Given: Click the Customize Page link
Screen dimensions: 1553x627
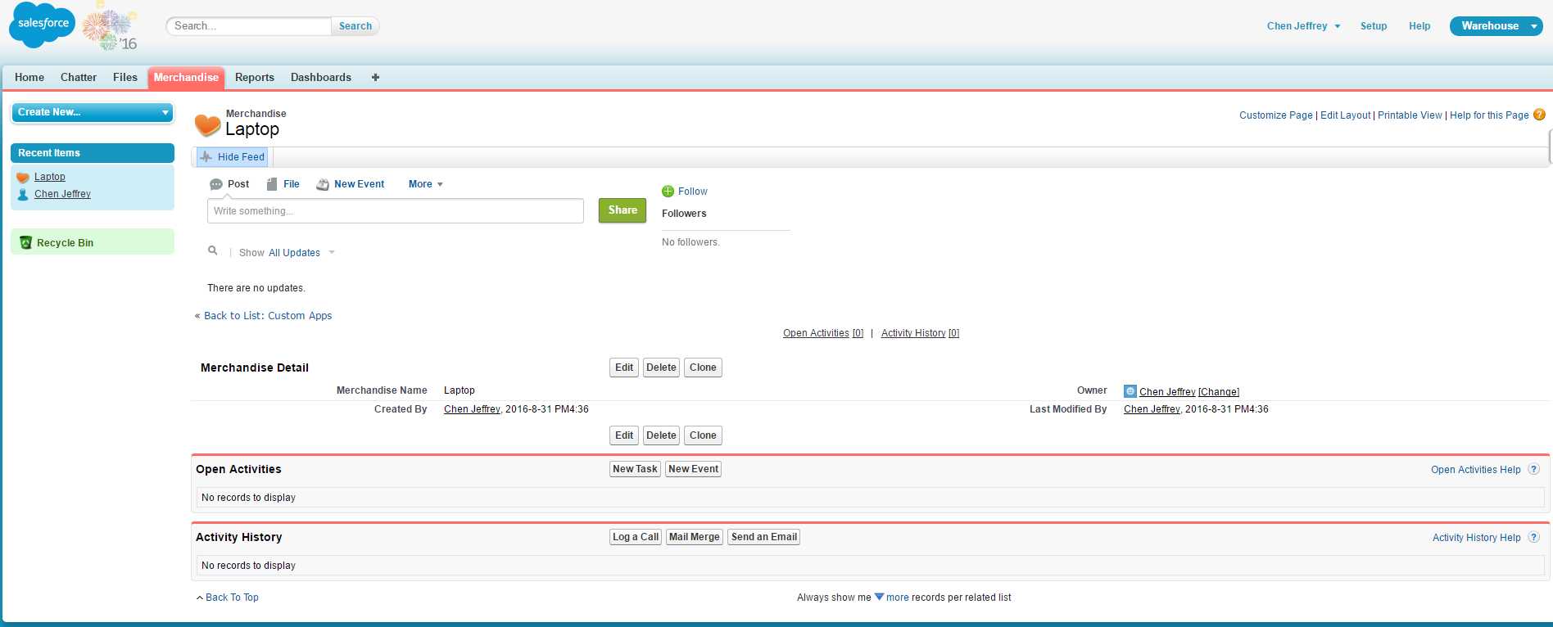Looking at the screenshot, I should point(1276,115).
